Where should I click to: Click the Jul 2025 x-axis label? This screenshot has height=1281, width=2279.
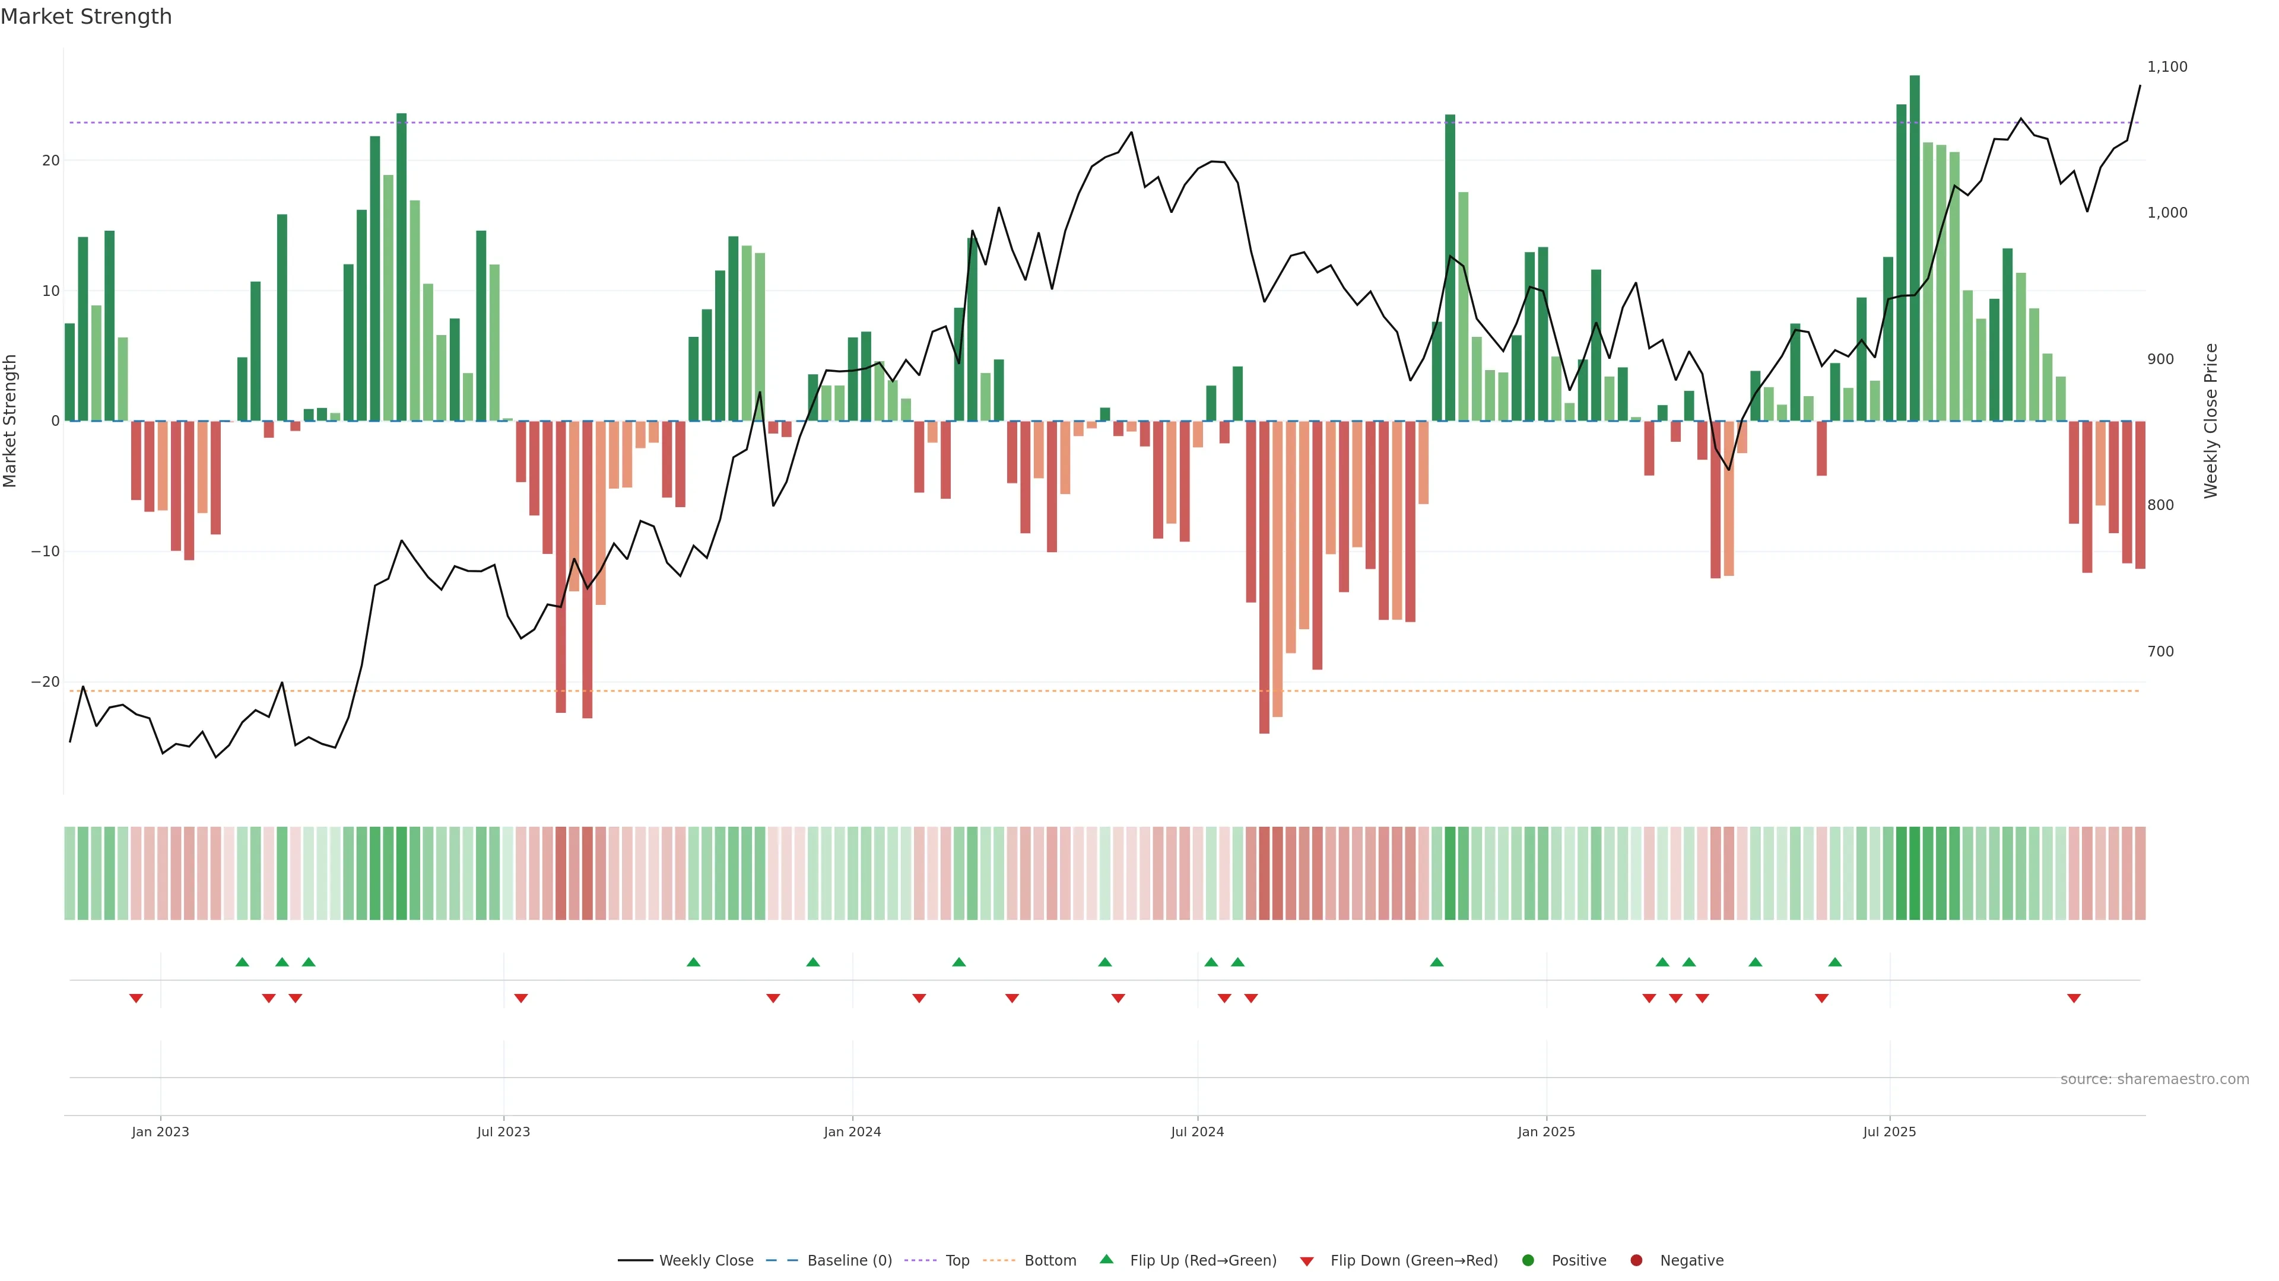tap(1889, 1132)
